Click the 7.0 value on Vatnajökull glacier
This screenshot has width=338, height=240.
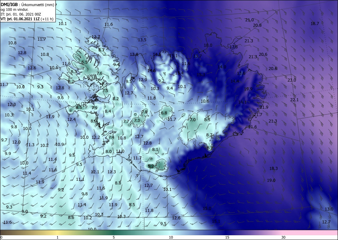[193, 119]
